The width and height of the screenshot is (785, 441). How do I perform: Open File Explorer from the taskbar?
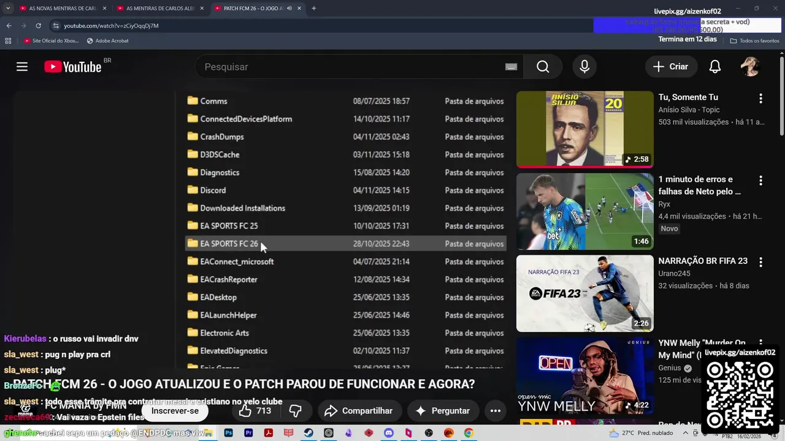click(x=209, y=433)
